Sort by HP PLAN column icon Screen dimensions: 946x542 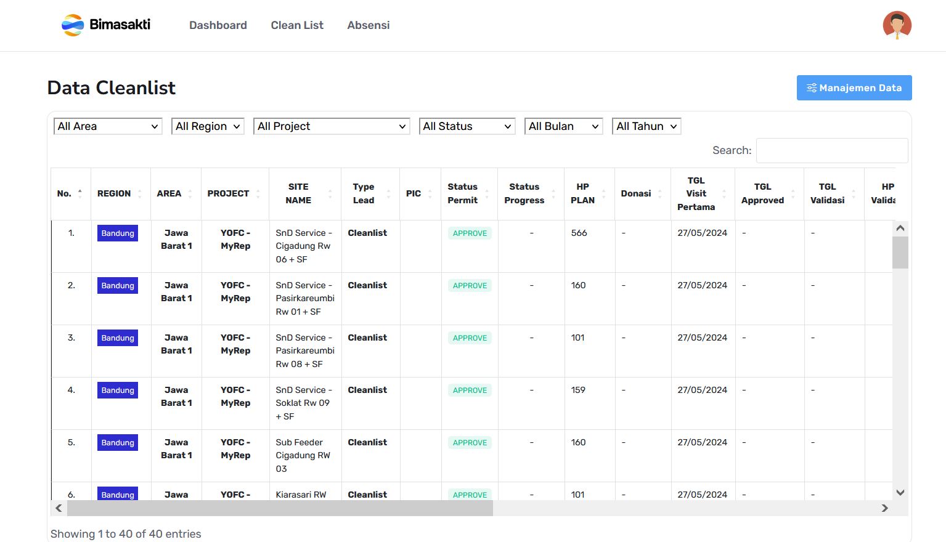point(604,193)
